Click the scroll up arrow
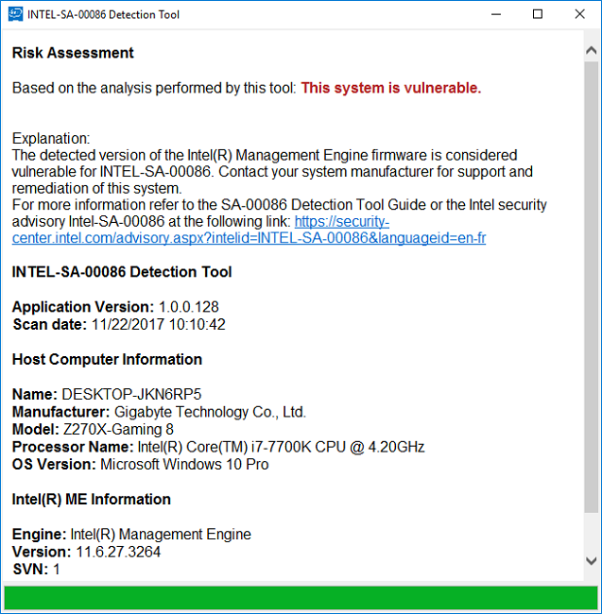 coord(592,51)
